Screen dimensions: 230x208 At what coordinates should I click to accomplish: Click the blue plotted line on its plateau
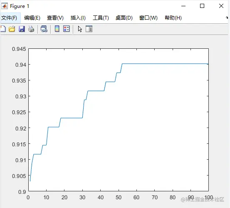[x=165, y=64]
